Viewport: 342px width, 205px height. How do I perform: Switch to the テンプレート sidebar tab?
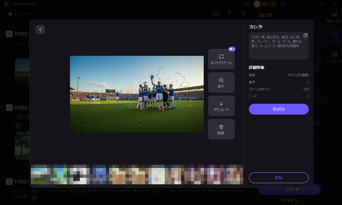point(334,58)
